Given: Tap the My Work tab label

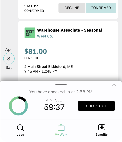Looking at the screenshot, I should coord(61,135).
